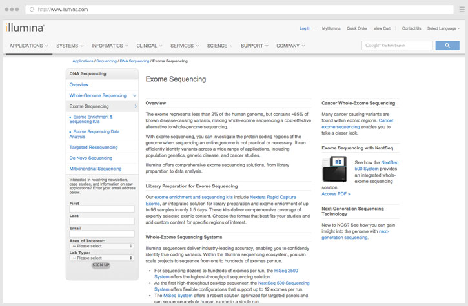Click the Illumina logo
468x306 pixels.
tap(25, 28)
